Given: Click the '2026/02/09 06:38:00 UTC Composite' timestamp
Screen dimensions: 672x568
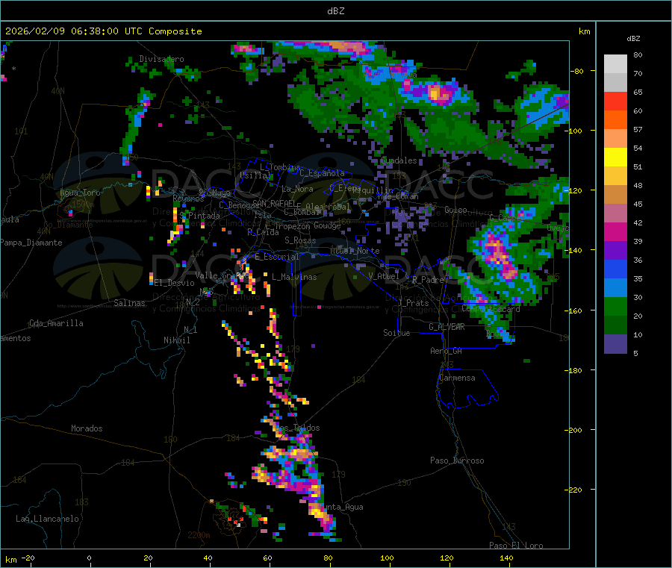Looking at the screenshot, I should click(x=103, y=31).
